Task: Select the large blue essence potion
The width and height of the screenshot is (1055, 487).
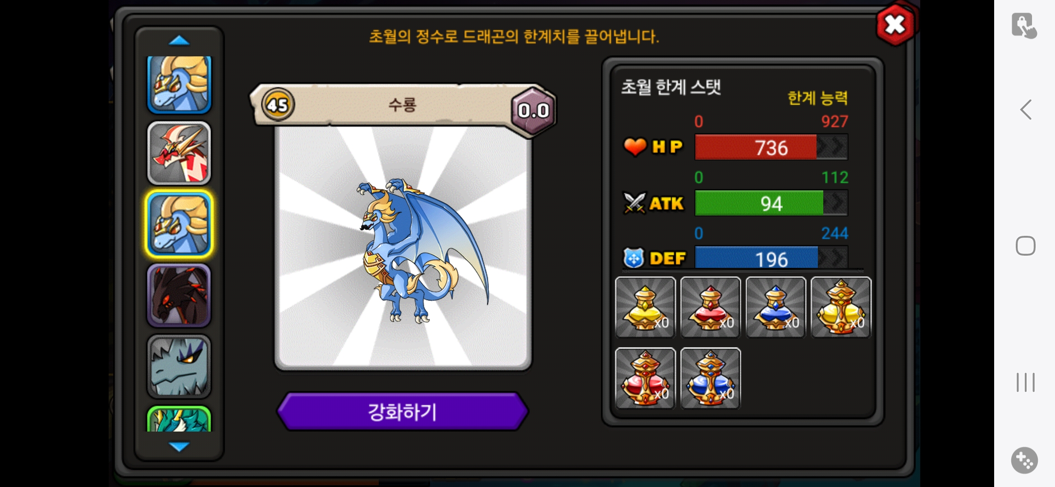Action: coord(711,378)
